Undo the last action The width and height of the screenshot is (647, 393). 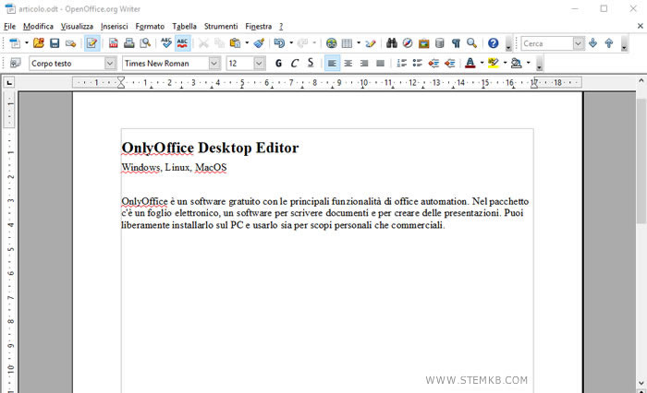tap(279, 43)
